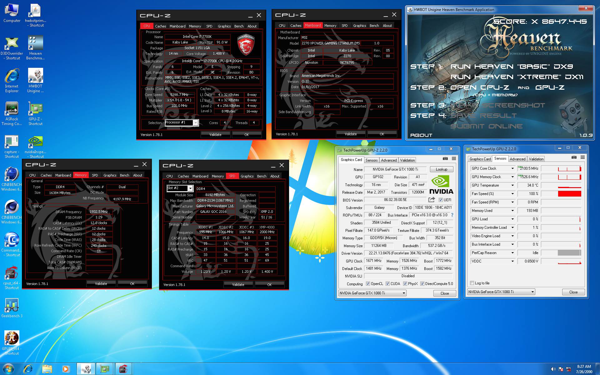Click the BIOS share/export icon in GPU-Z
The image size is (600, 375).
pyautogui.click(x=432, y=200)
